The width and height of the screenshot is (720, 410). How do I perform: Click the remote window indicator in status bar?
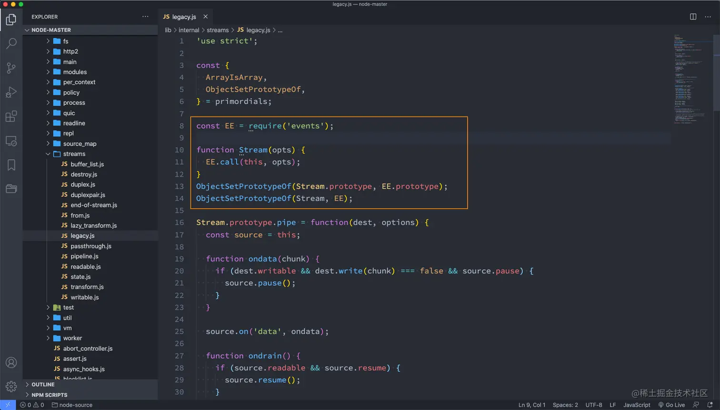pos(8,405)
